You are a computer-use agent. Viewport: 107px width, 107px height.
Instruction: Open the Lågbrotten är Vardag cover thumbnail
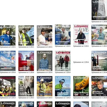[8, 61]
